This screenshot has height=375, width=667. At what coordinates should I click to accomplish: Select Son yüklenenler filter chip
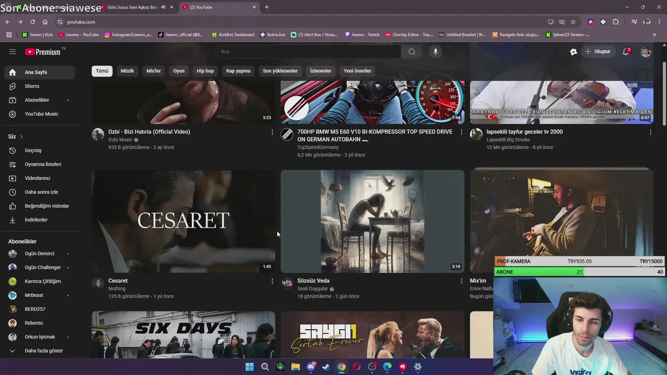point(280,71)
